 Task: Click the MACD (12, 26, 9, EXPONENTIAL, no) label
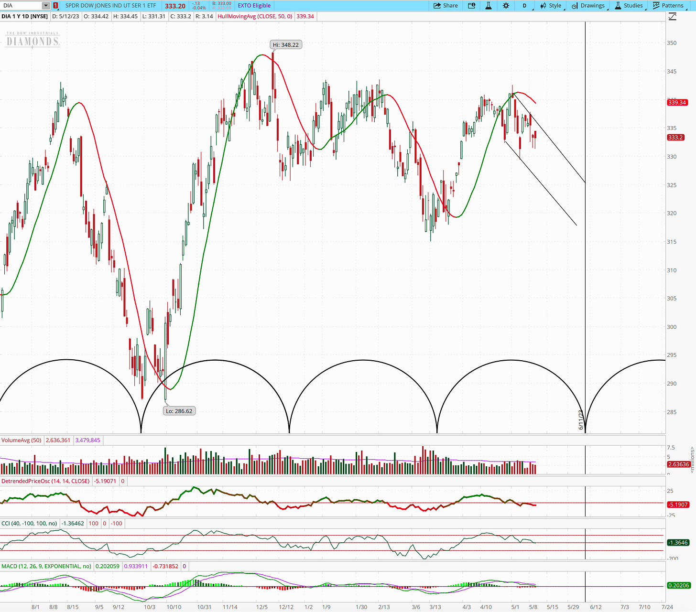[x=46, y=566]
